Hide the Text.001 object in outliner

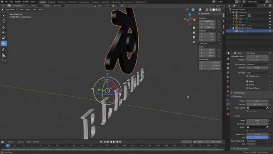click(270, 25)
